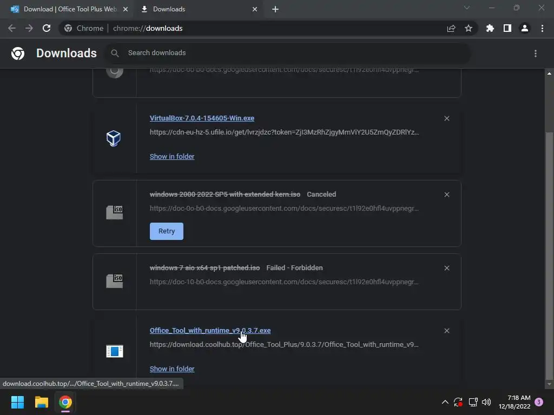The width and height of the screenshot is (554, 415).
Task: Close the Office Tool Plus tab
Action: (x=126, y=9)
